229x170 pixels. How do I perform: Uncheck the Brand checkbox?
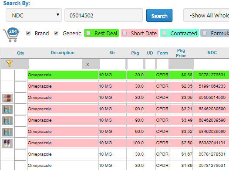28,33
